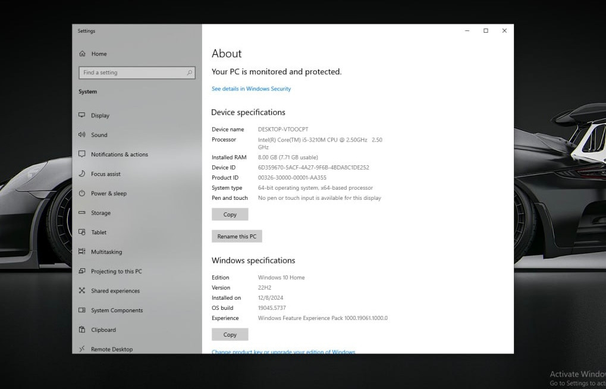Click the OS build value 19045.5737
Image resolution: width=606 pixels, height=389 pixels.
272,308
